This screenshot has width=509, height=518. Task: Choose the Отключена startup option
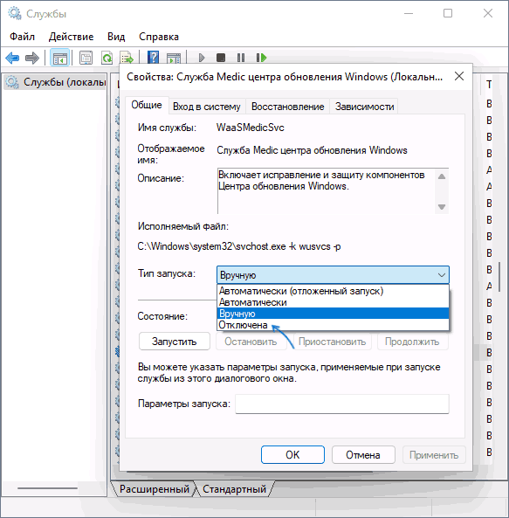333,325
